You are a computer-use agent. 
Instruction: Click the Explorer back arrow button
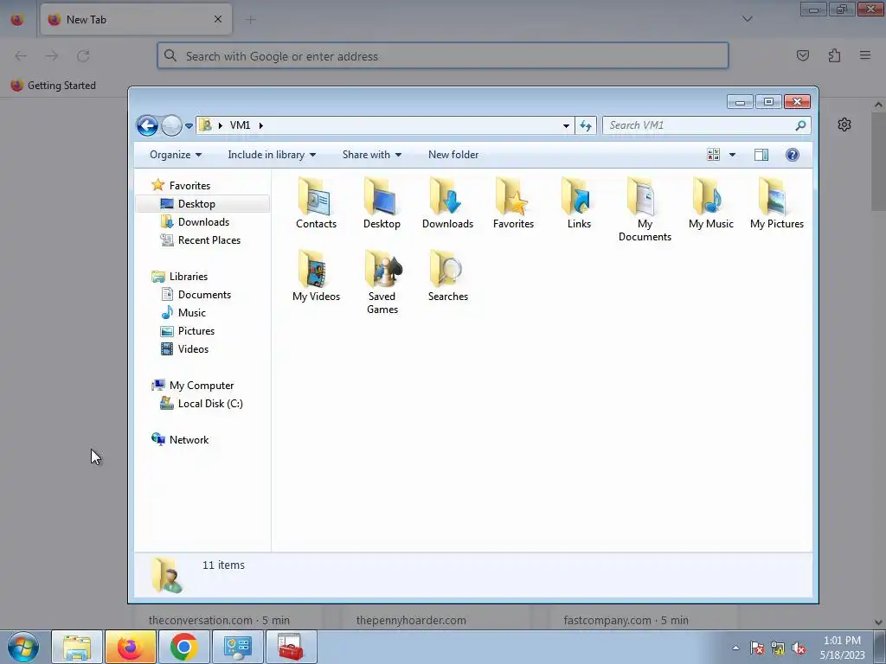click(x=147, y=125)
